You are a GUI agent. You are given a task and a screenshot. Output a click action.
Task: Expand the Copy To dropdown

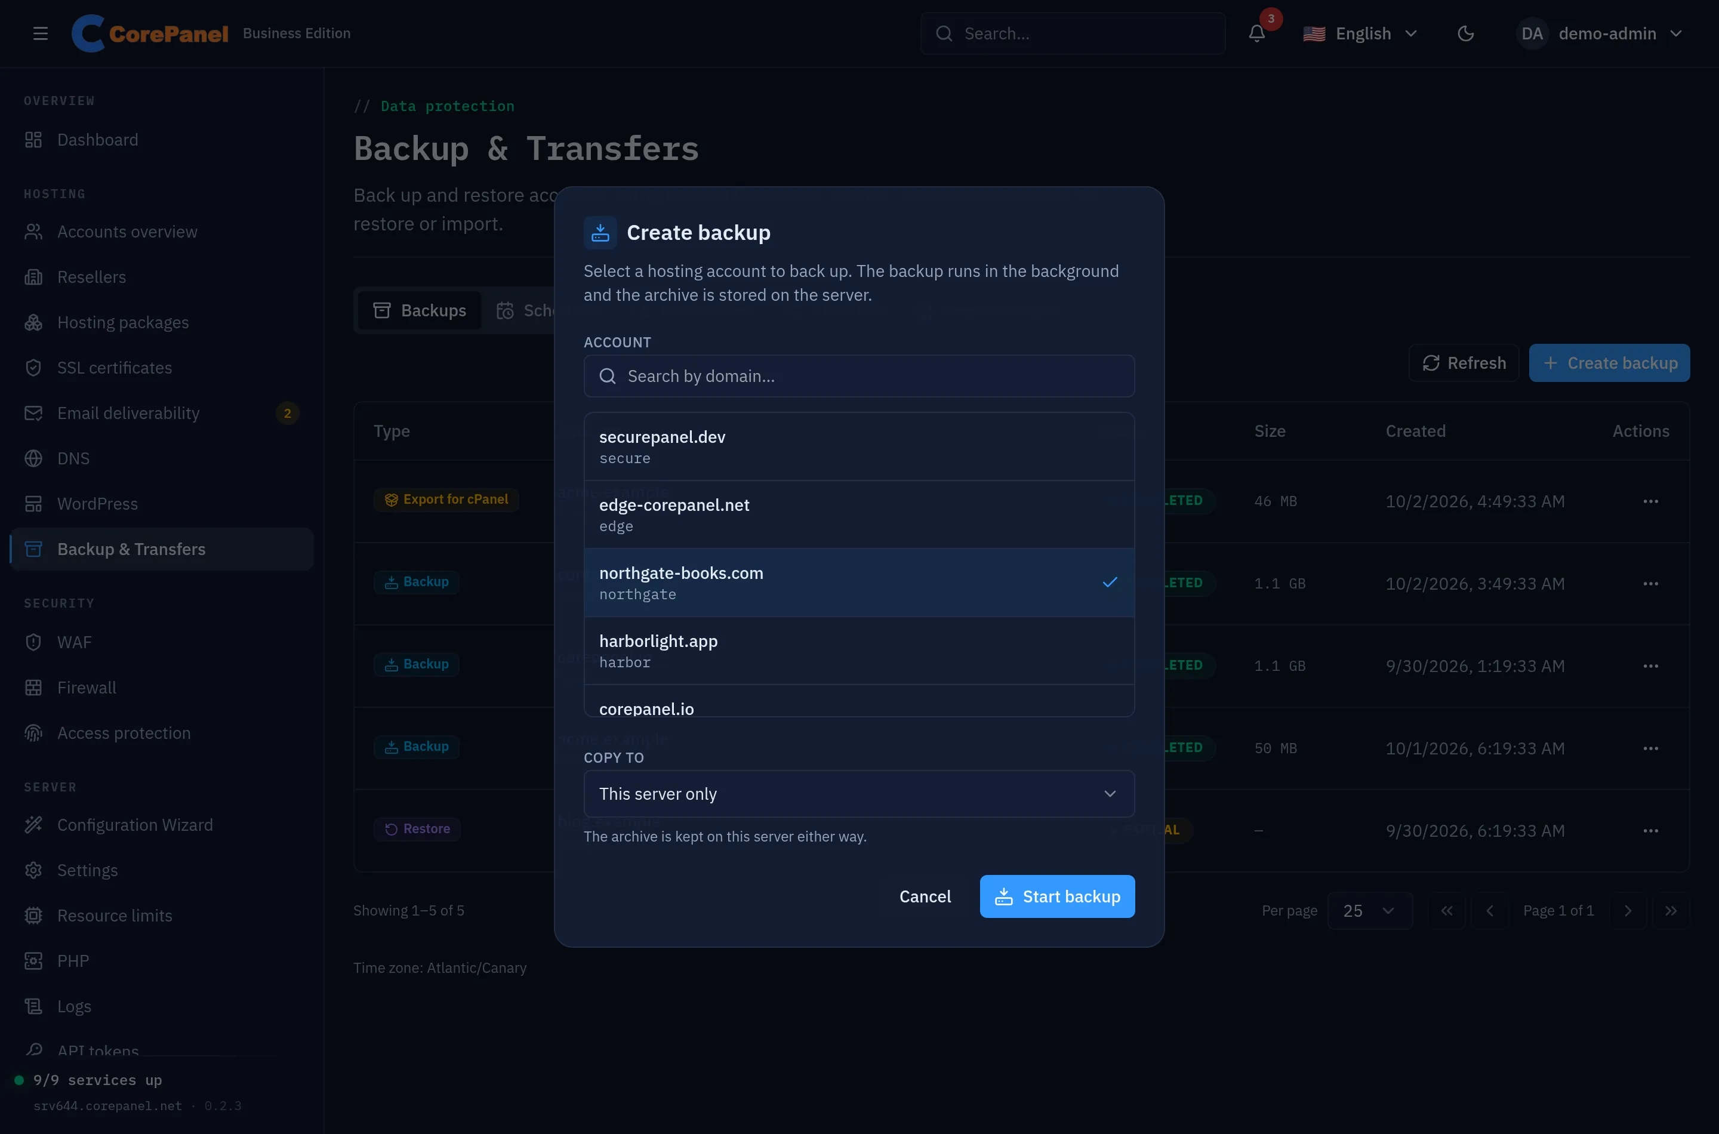858,793
